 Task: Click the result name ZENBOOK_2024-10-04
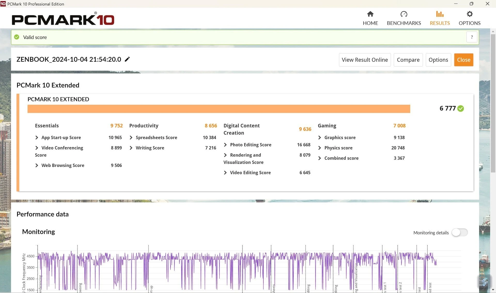click(69, 59)
